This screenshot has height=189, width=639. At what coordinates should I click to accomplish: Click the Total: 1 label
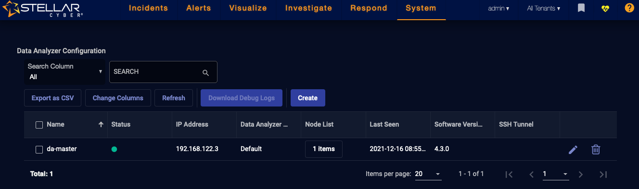(41, 174)
